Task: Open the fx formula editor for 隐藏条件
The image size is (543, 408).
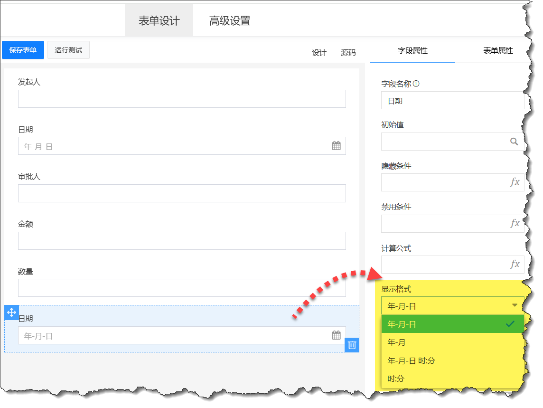Action: (515, 182)
